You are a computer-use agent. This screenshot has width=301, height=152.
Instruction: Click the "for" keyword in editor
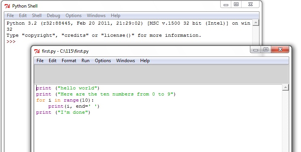tap(40, 100)
